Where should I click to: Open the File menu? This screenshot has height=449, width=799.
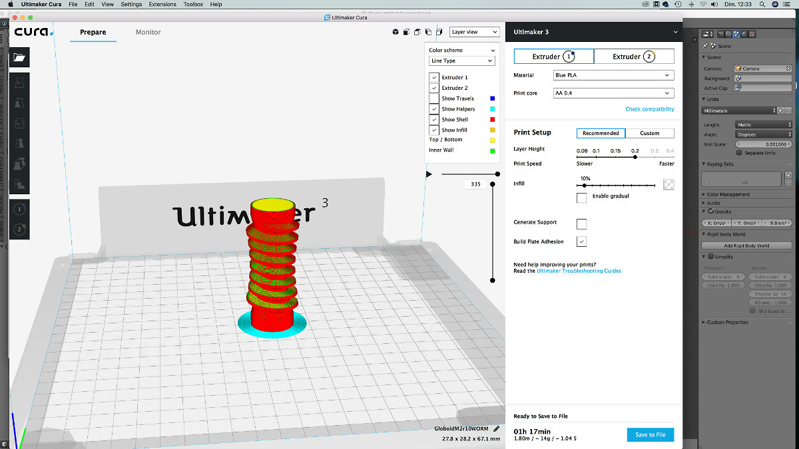pyautogui.click(x=73, y=4)
